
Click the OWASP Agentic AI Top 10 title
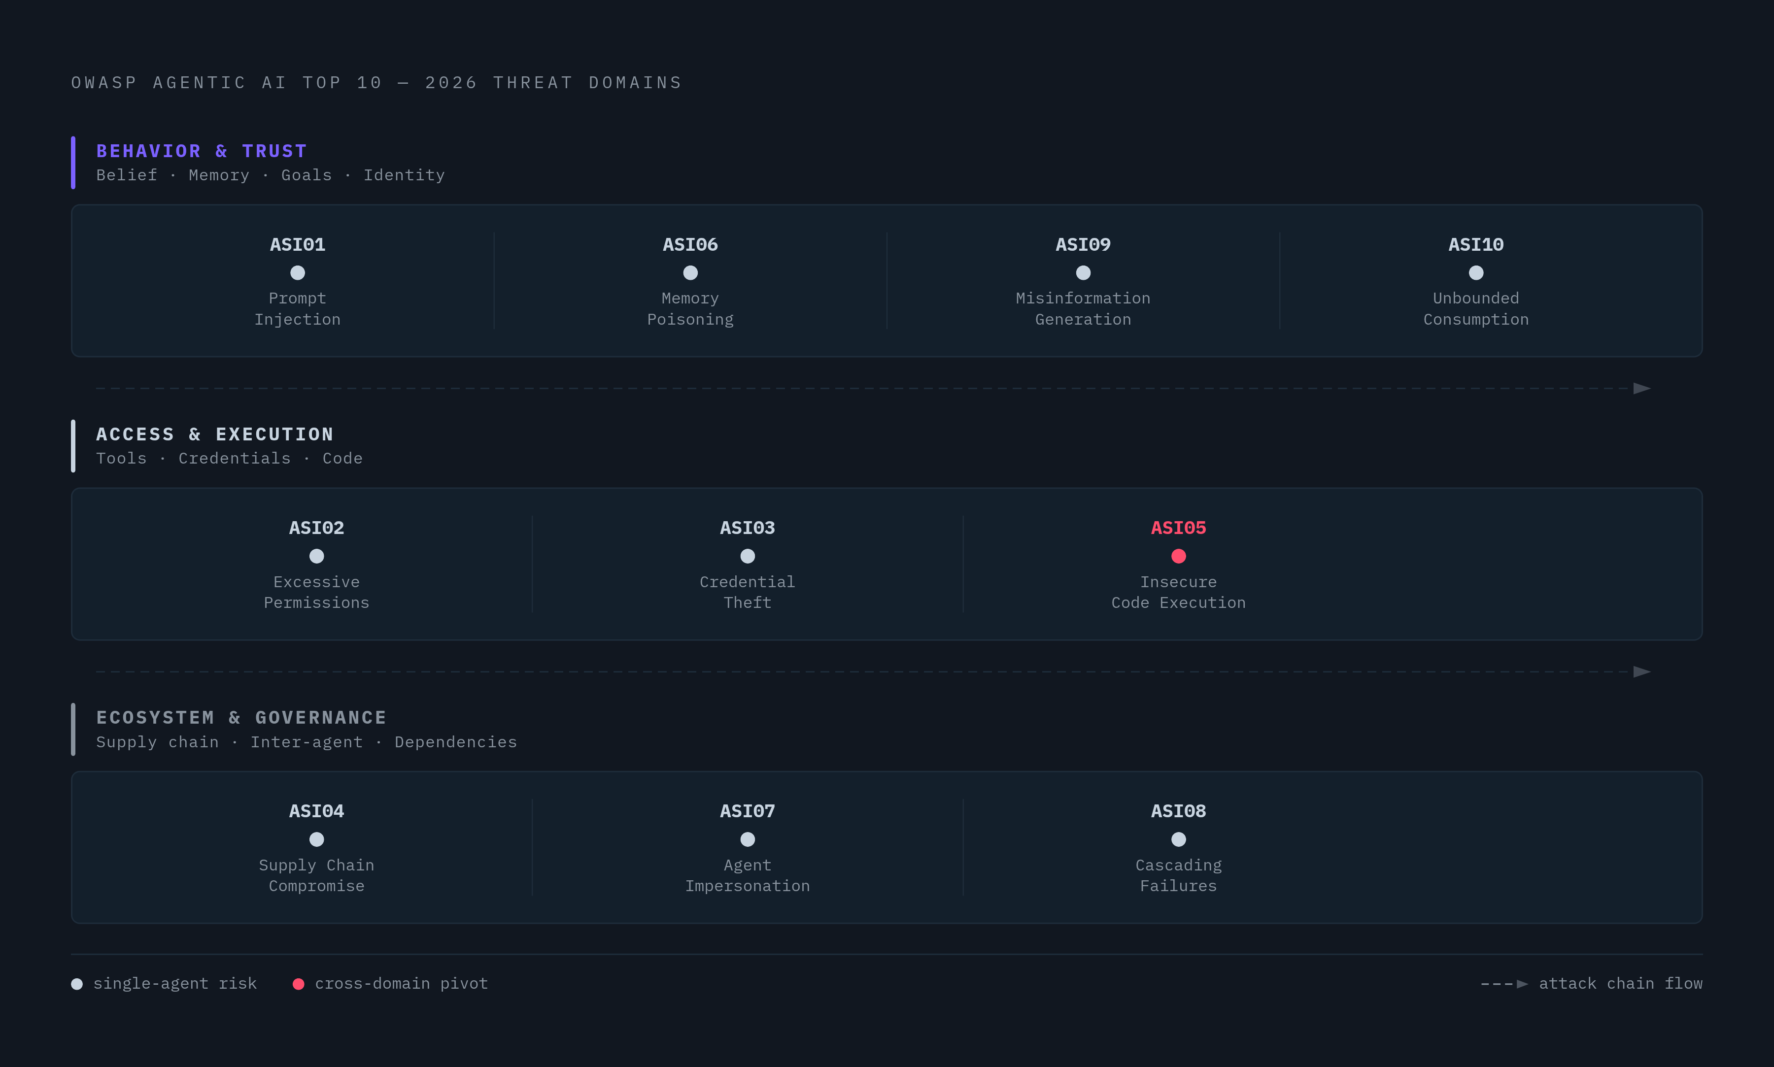377,83
